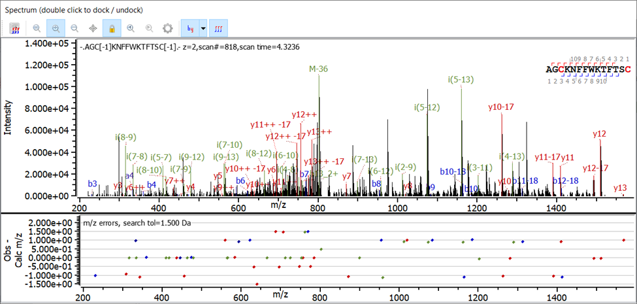Click the peak table icon in toolbar
The image size is (637, 304).
point(15,29)
